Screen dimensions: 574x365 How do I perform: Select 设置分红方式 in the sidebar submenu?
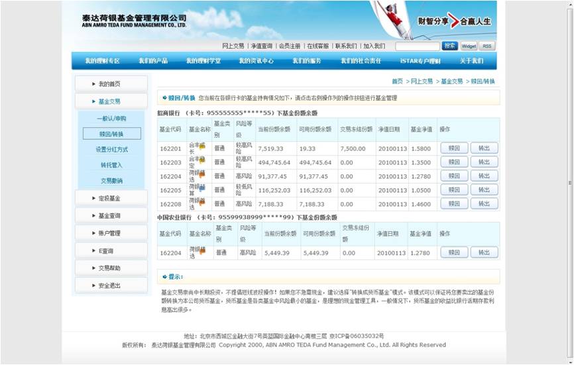point(111,150)
